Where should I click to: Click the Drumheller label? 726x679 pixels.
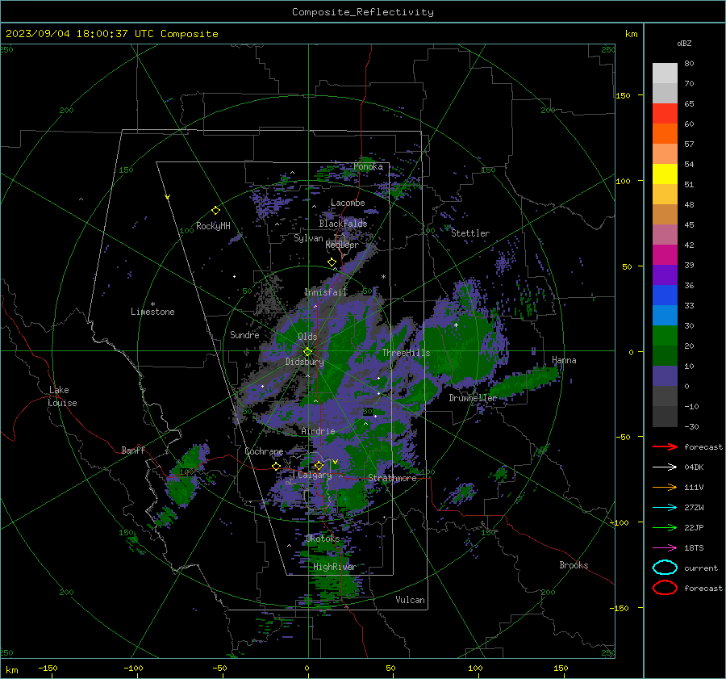(473, 398)
